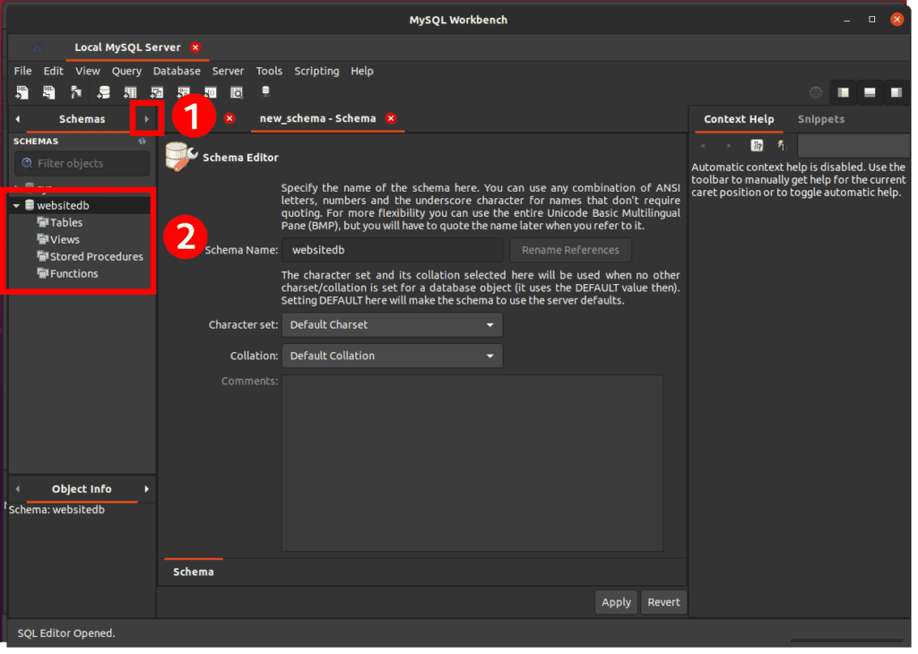Image resolution: width=918 pixels, height=654 pixels.
Task: Click the dimmed settings gear icon in the toolbar
Action: pos(816,92)
